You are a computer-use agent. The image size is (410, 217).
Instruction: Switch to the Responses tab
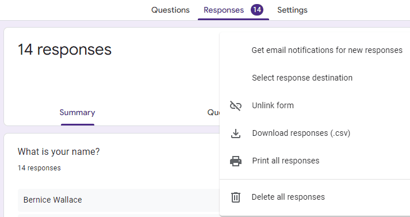coord(224,10)
